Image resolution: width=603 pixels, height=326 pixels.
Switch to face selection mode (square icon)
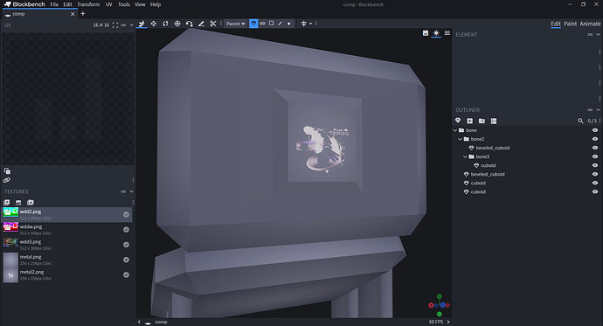(x=271, y=24)
